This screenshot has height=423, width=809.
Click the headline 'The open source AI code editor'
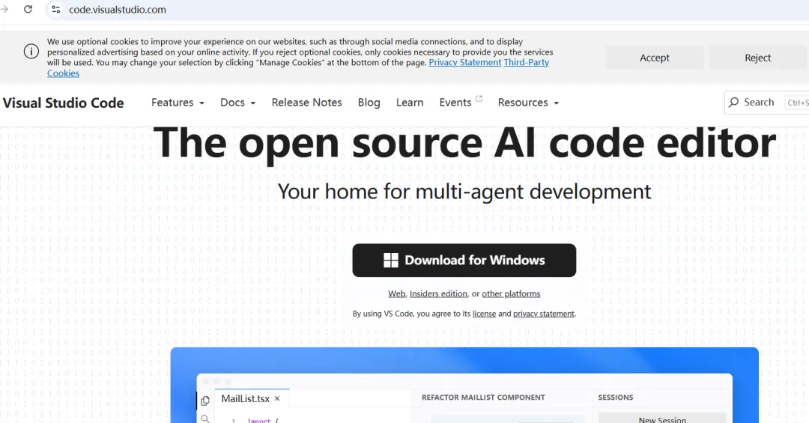tap(464, 143)
